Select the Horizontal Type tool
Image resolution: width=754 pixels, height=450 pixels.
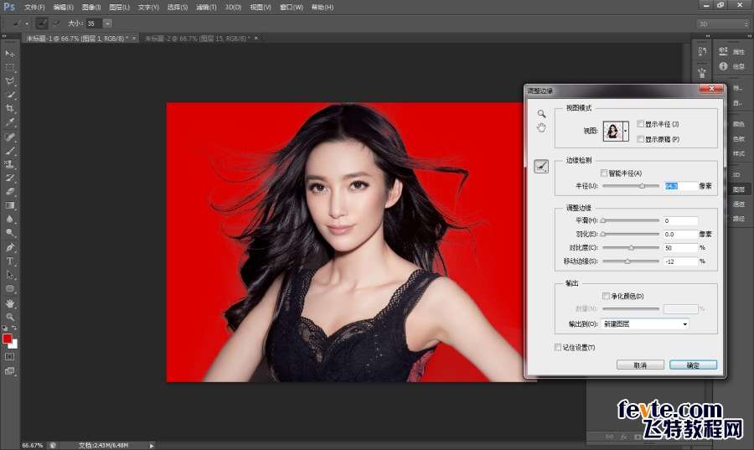click(9, 261)
